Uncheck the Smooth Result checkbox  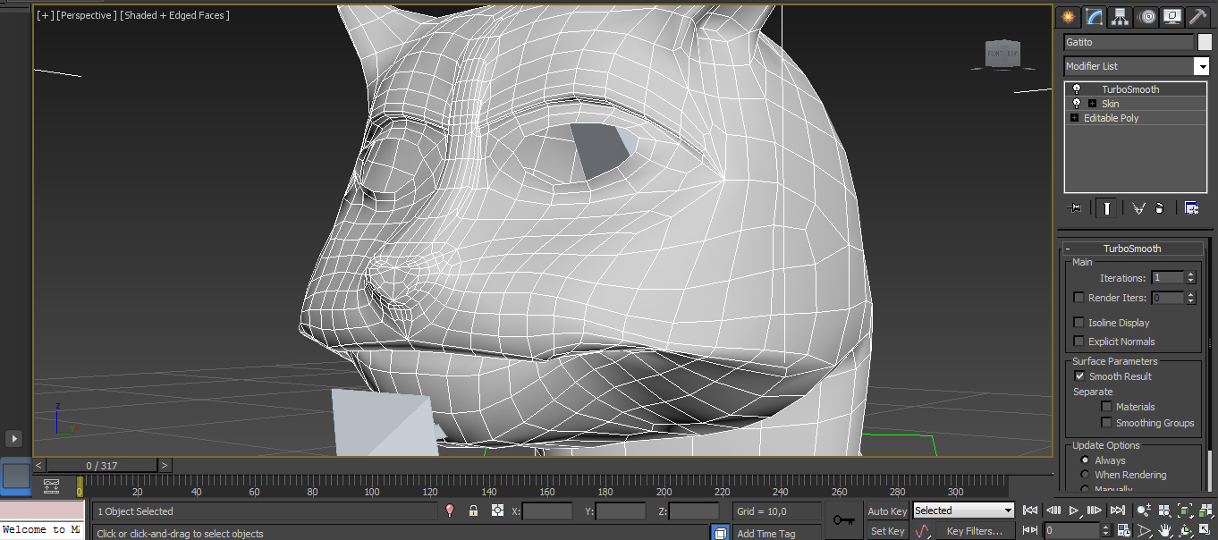1079,376
